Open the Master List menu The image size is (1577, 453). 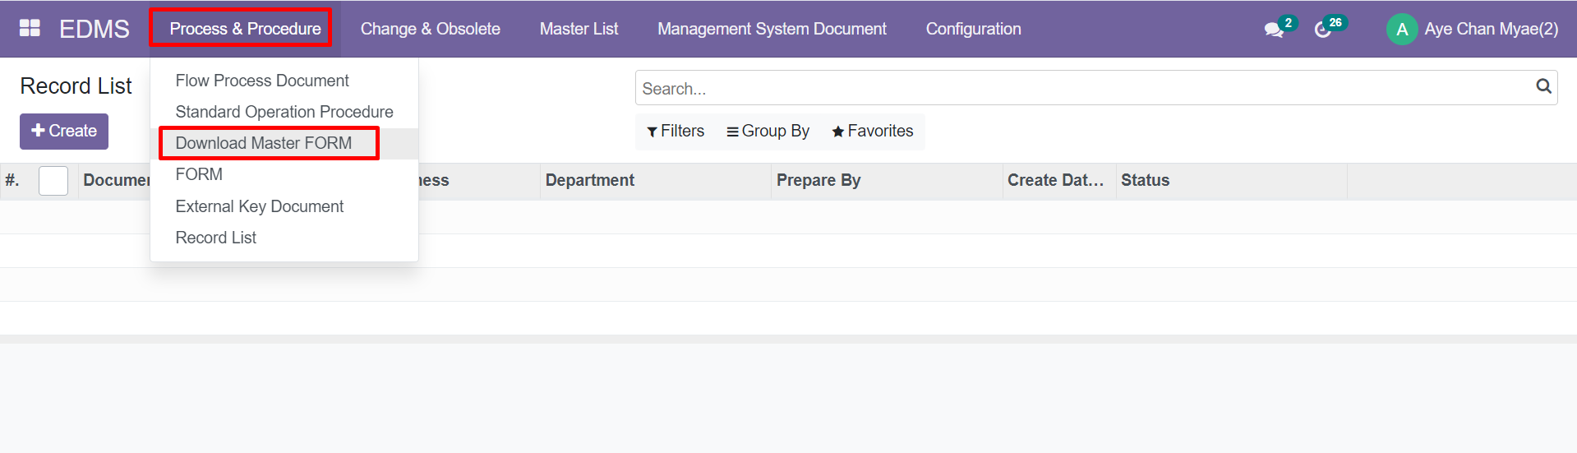pos(579,29)
